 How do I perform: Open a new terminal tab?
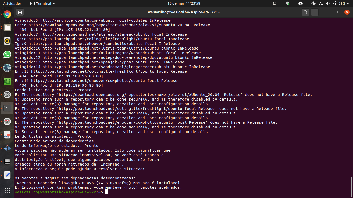pos(20,12)
